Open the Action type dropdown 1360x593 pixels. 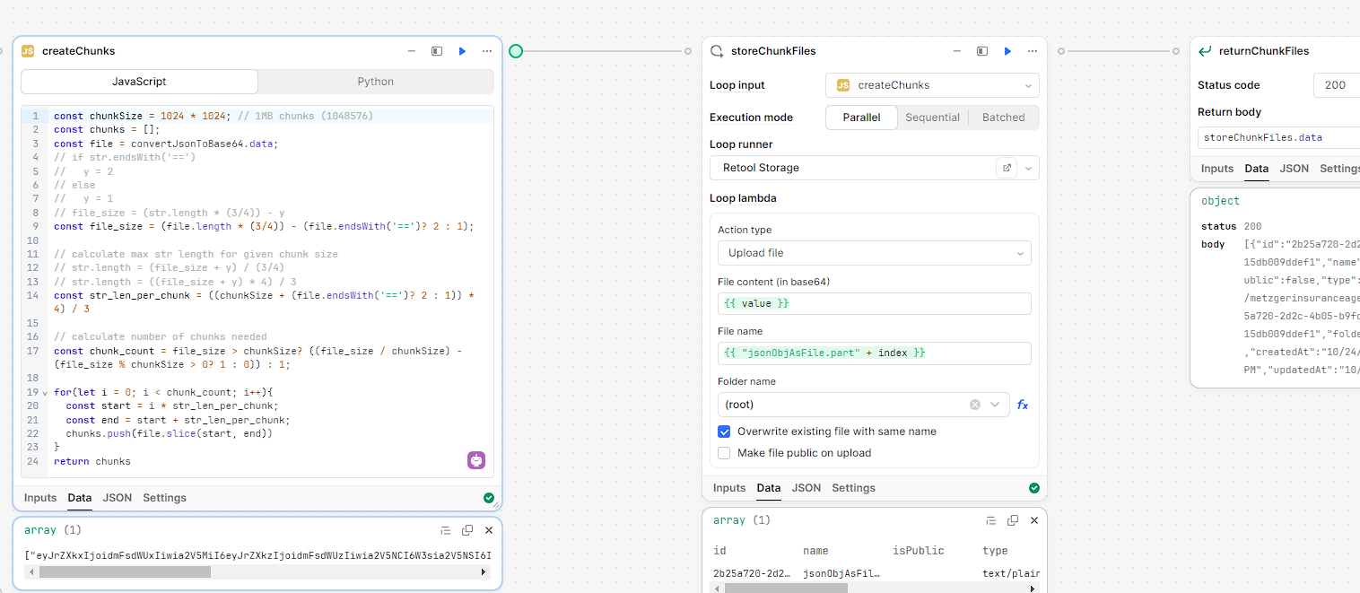click(873, 252)
